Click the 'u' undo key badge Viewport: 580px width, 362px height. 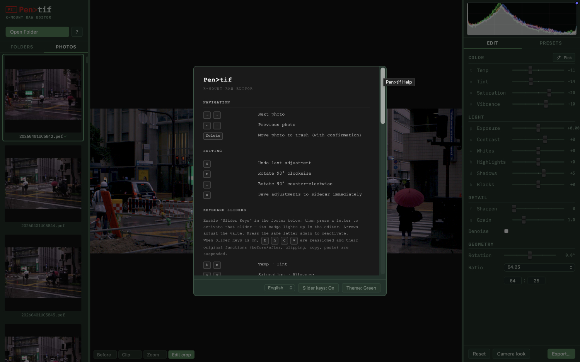coord(207,163)
